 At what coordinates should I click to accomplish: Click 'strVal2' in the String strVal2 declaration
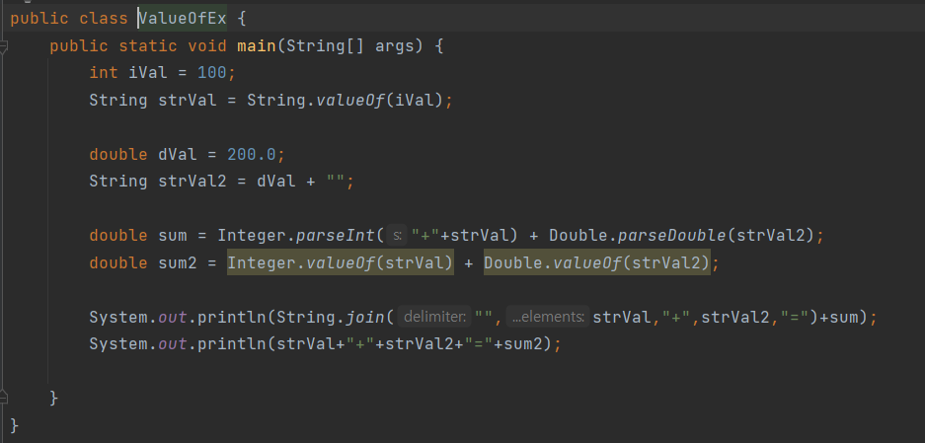(193, 181)
